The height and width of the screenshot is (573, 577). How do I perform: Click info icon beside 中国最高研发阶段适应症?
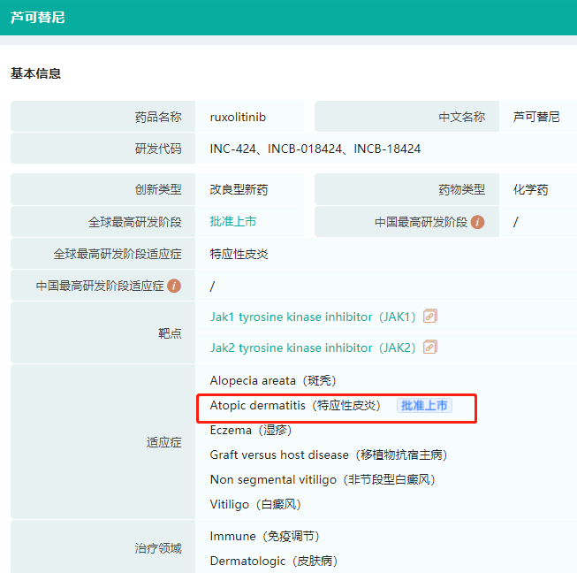[174, 286]
